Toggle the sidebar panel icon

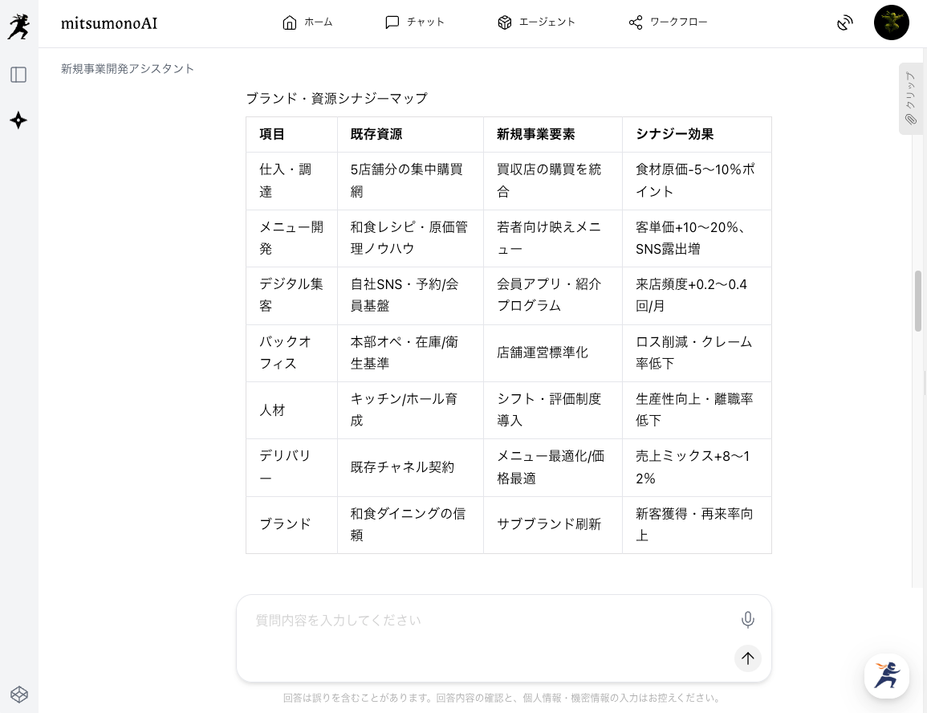pos(18,75)
